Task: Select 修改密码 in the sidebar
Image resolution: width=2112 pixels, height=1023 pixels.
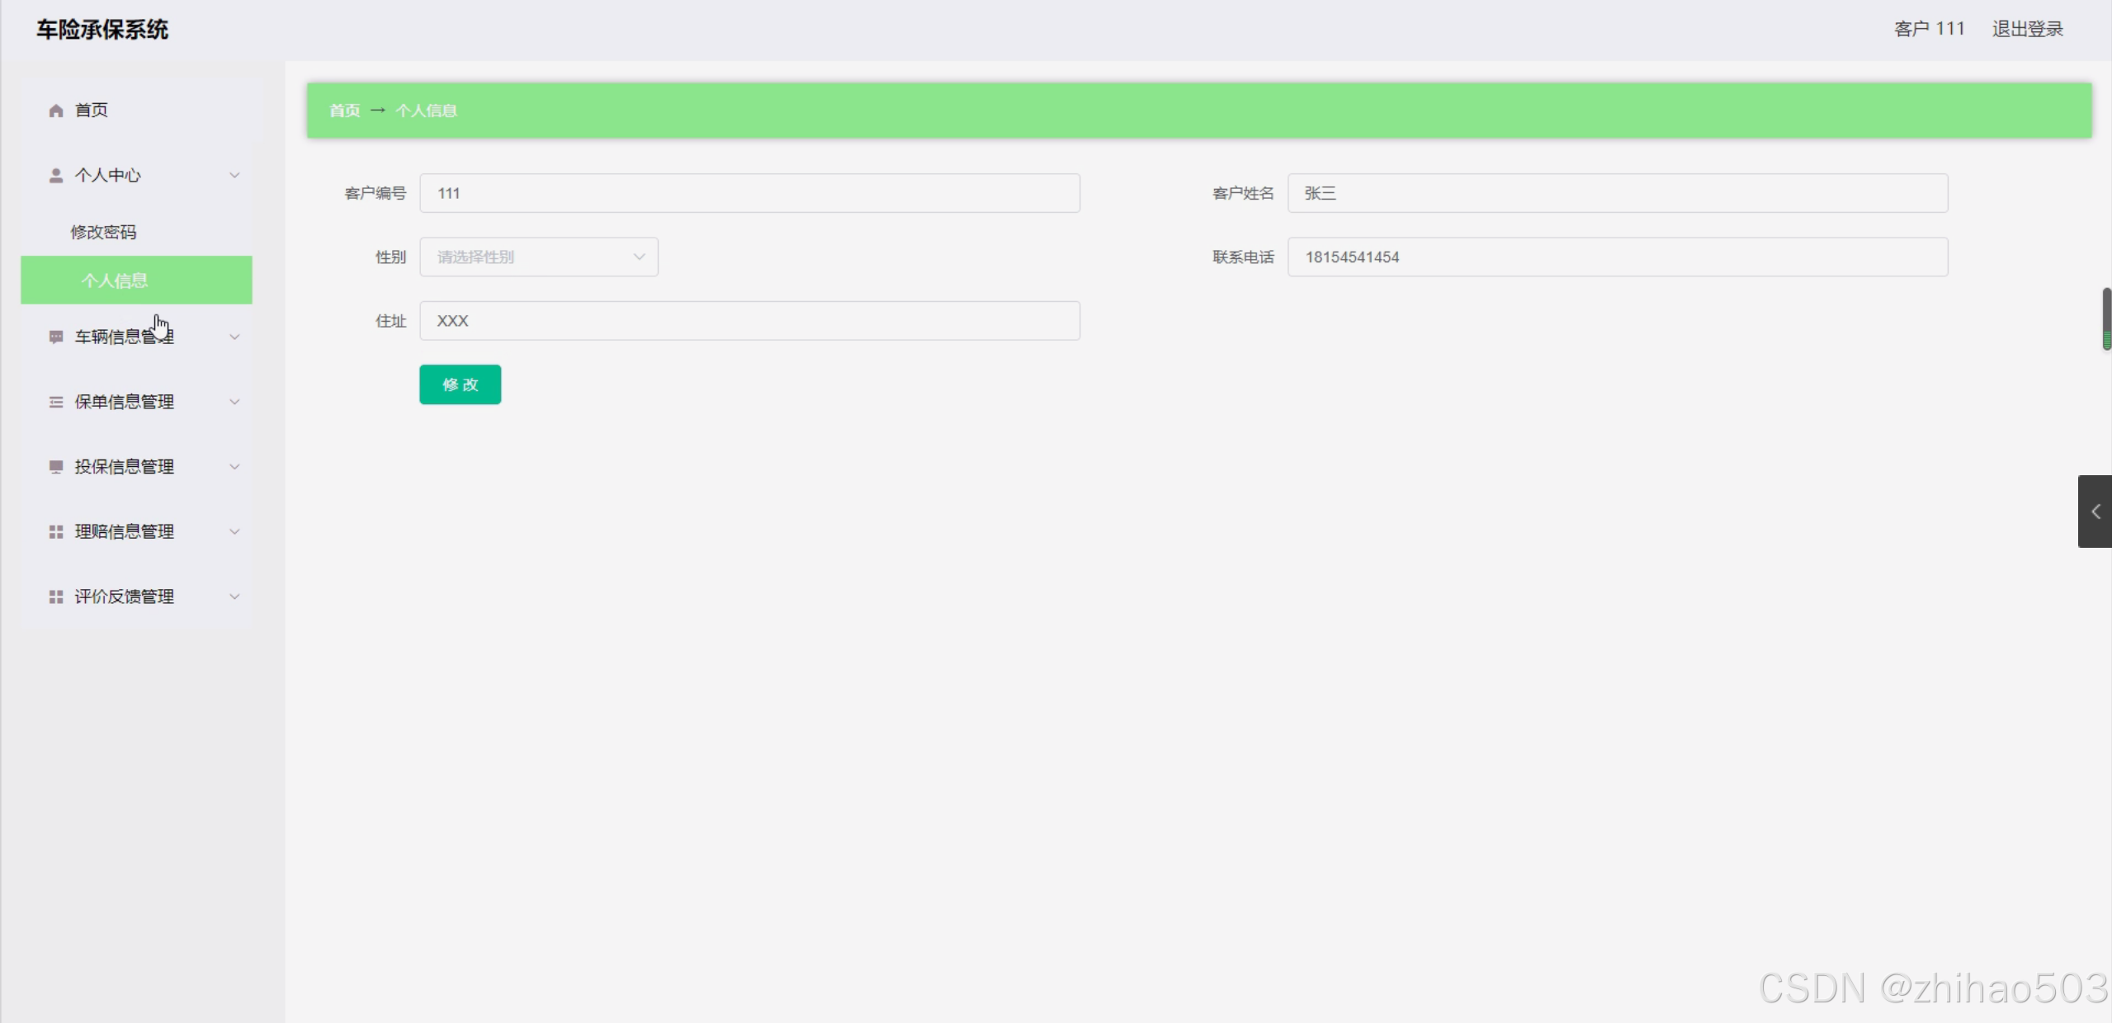Action: [105, 232]
